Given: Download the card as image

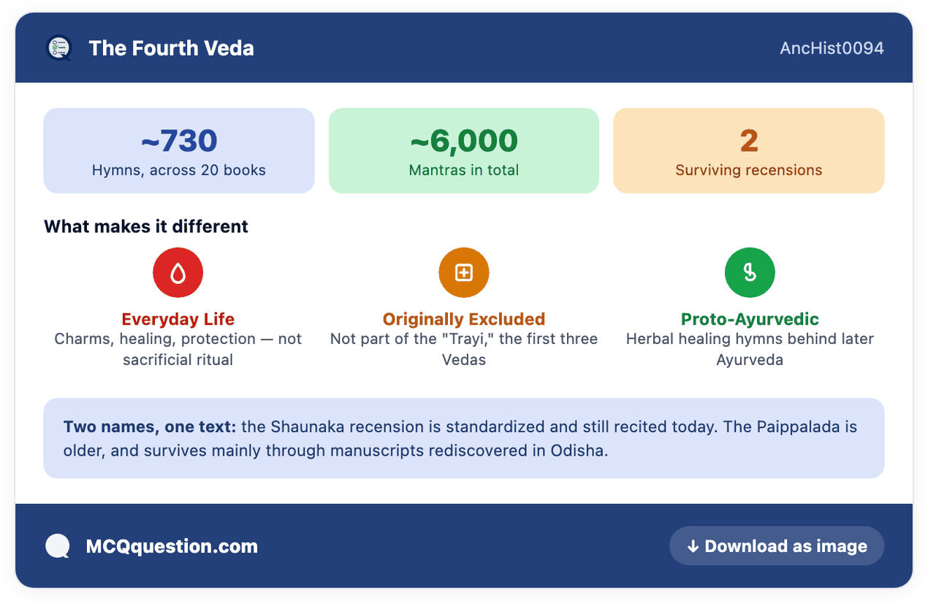Looking at the screenshot, I should (x=777, y=546).
